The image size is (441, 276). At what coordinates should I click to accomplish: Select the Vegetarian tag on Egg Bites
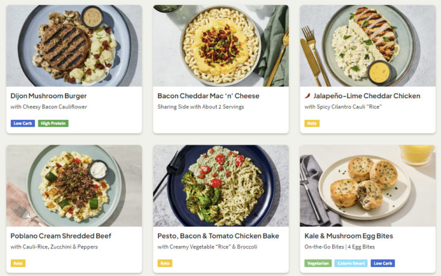[318, 263]
